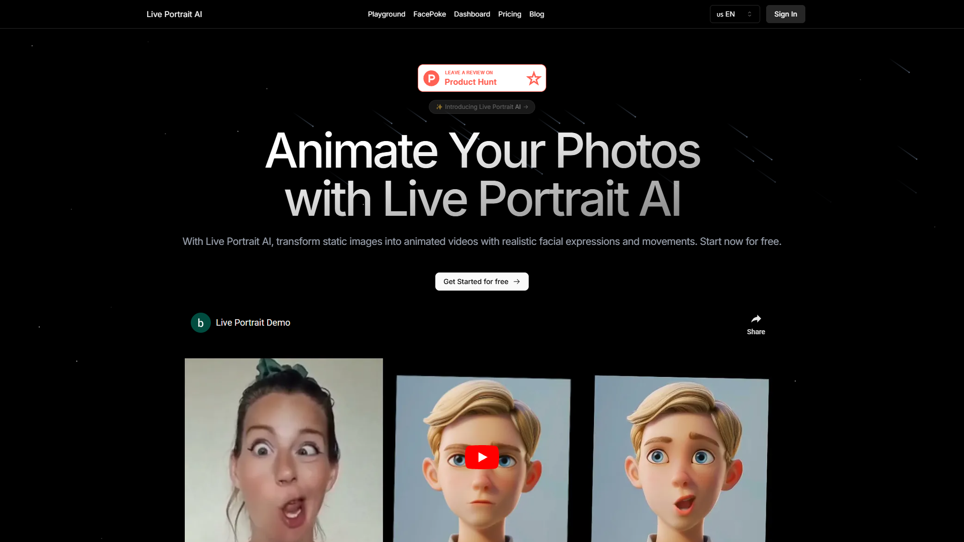The width and height of the screenshot is (964, 542).
Task: Go to the FacePoke section
Action: 429,14
